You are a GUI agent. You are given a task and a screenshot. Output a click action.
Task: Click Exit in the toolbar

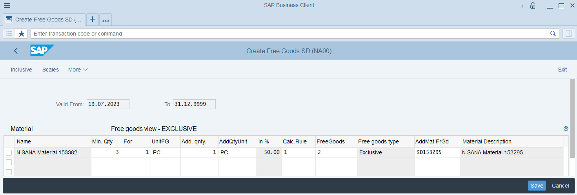[562, 70]
